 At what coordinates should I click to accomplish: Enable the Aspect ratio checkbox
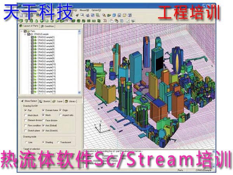[60, 115]
